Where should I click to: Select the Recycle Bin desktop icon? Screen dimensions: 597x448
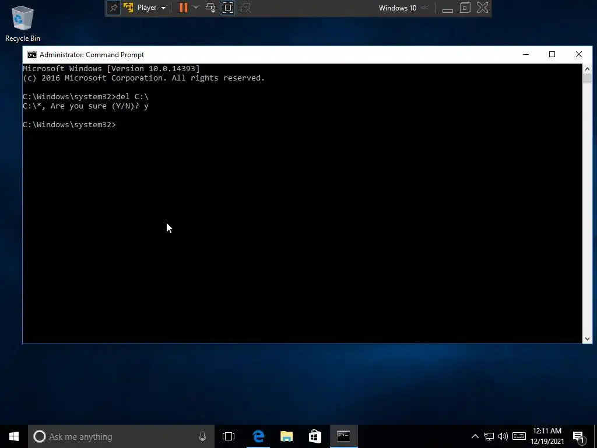[23, 23]
